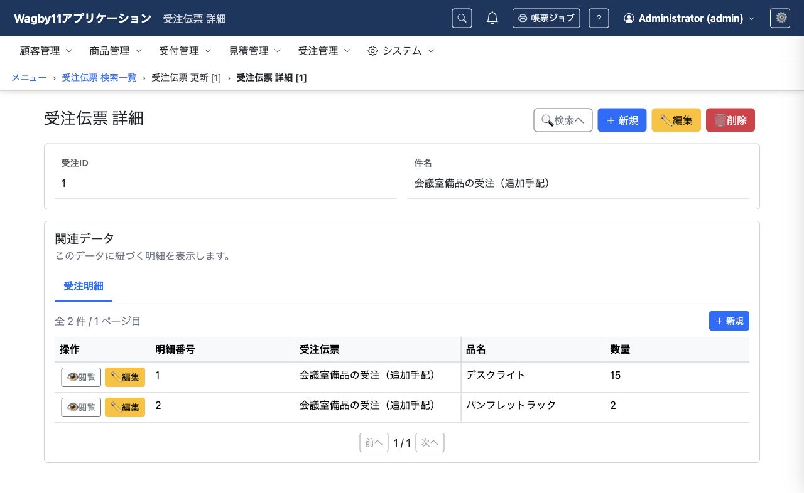Open the notifications bell
This screenshot has height=493, width=804.
tap(492, 18)
